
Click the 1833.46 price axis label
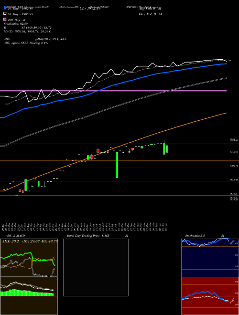coord(234,180)
